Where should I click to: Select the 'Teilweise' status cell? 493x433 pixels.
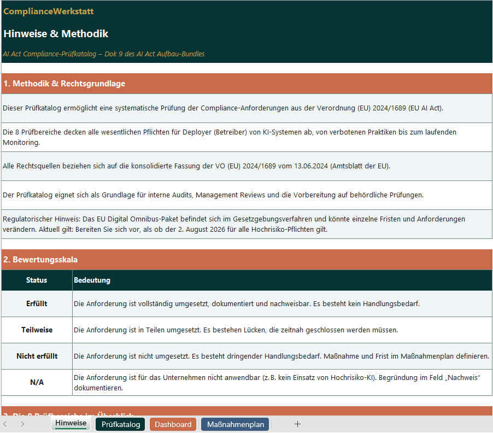coord(36,330)
